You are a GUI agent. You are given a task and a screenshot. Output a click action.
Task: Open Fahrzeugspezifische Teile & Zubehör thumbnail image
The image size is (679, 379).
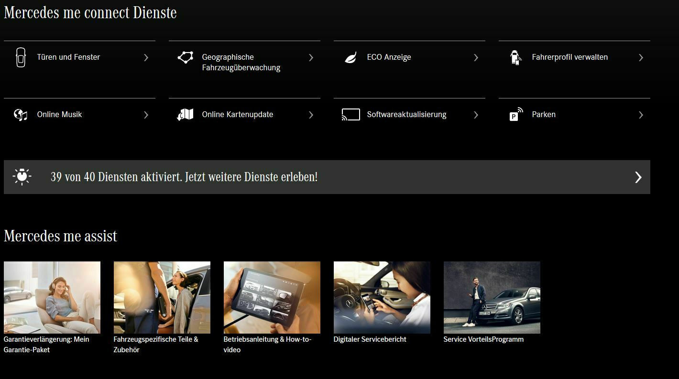tap(162, 297)
